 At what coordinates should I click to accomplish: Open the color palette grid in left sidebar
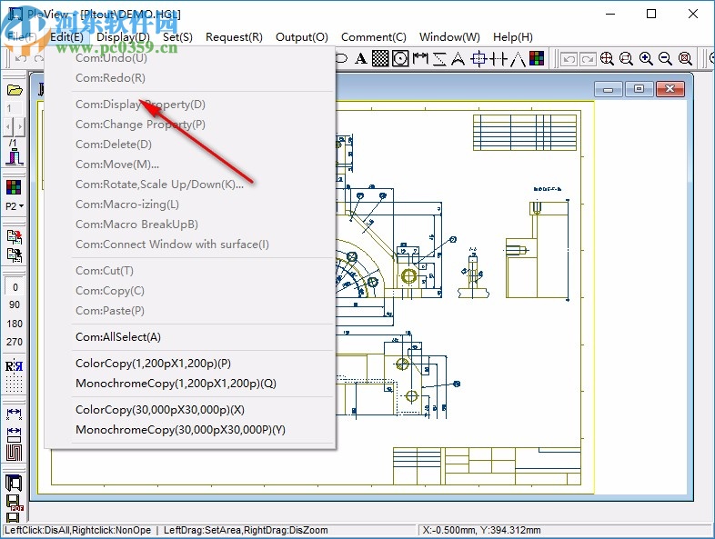coord(14,187)
